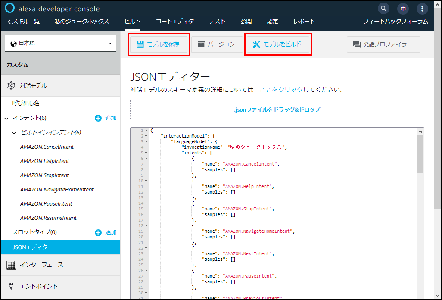The image size is (442, 300).
Task: Open the 中 user account avatar
Action: click(403, 9)
